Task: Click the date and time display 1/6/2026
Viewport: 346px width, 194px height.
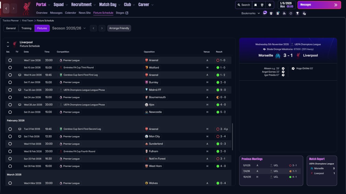Action: pos(286,5)
